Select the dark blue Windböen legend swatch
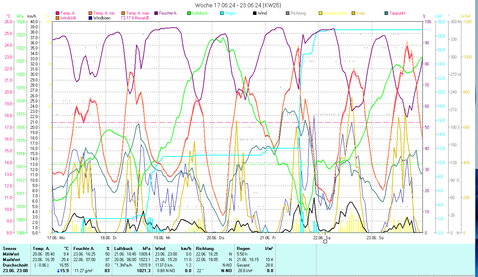 90,18
